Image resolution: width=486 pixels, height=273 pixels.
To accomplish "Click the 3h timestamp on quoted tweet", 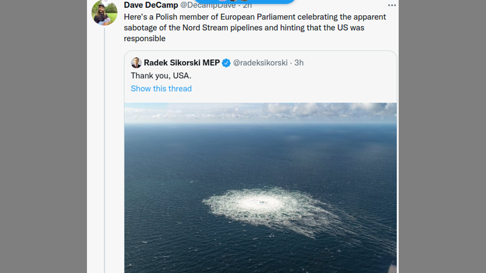I will point(299,63).
